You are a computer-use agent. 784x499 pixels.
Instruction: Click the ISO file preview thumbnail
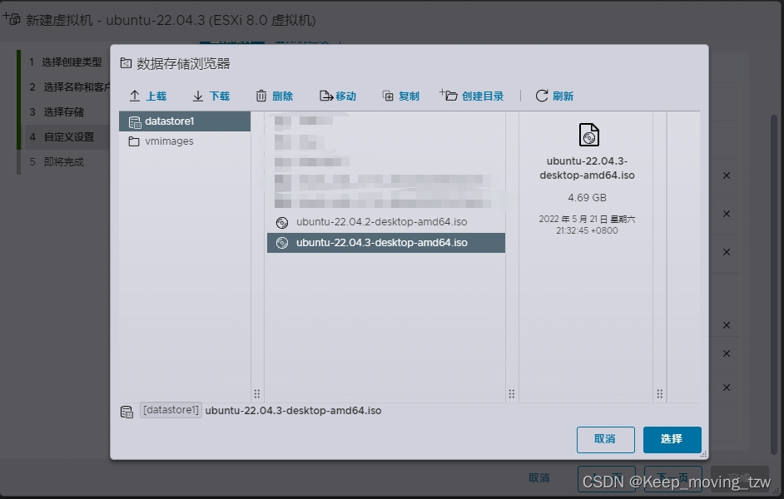coord(588,134)
